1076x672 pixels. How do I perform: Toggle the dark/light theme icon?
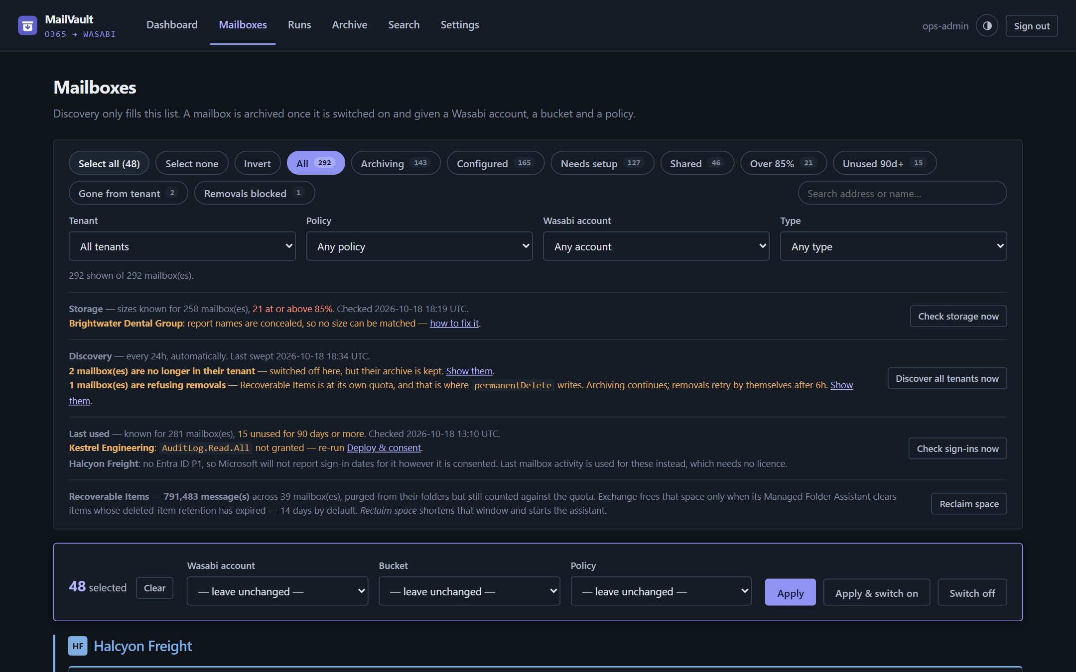tap(987, 26)
